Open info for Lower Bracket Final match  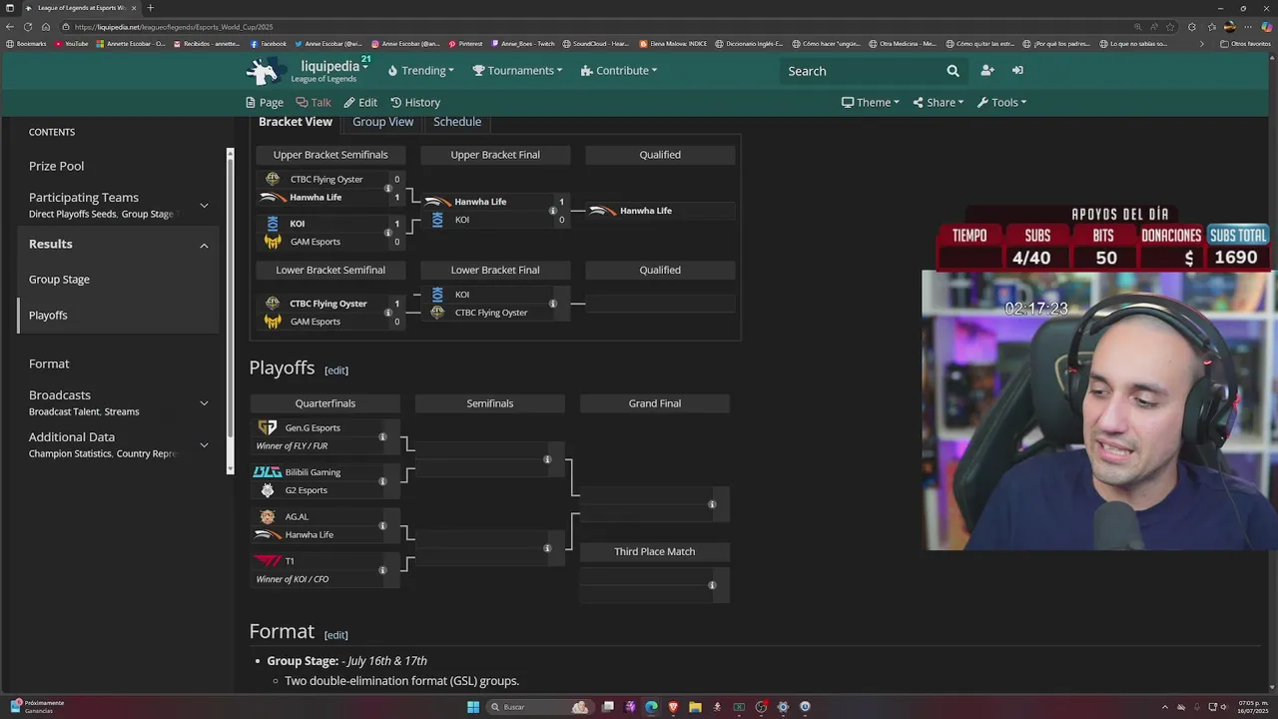pyautogui.click(x=553, y=304)
